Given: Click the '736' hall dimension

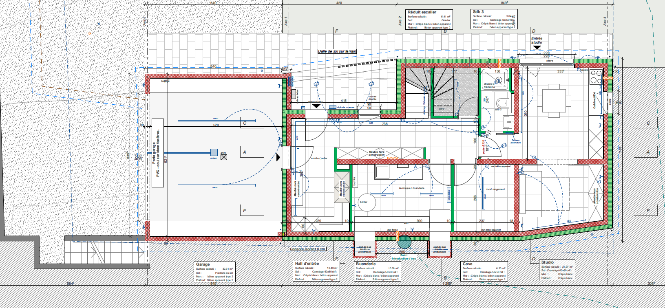Looking at the screenshot, I should (384, 124).
